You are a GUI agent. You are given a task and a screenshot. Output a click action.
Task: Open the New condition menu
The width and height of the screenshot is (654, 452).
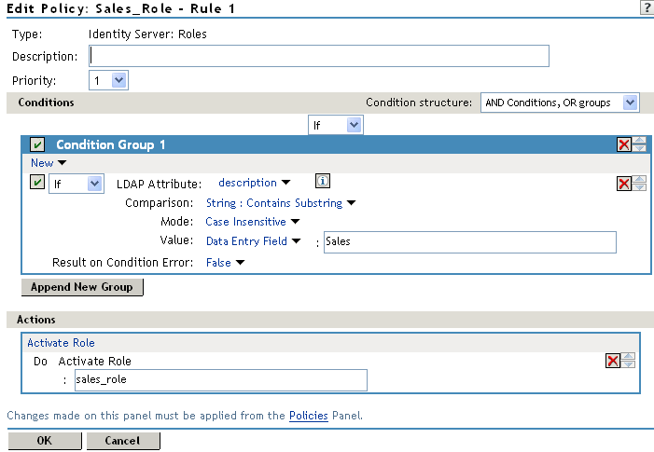coord(49,163)
